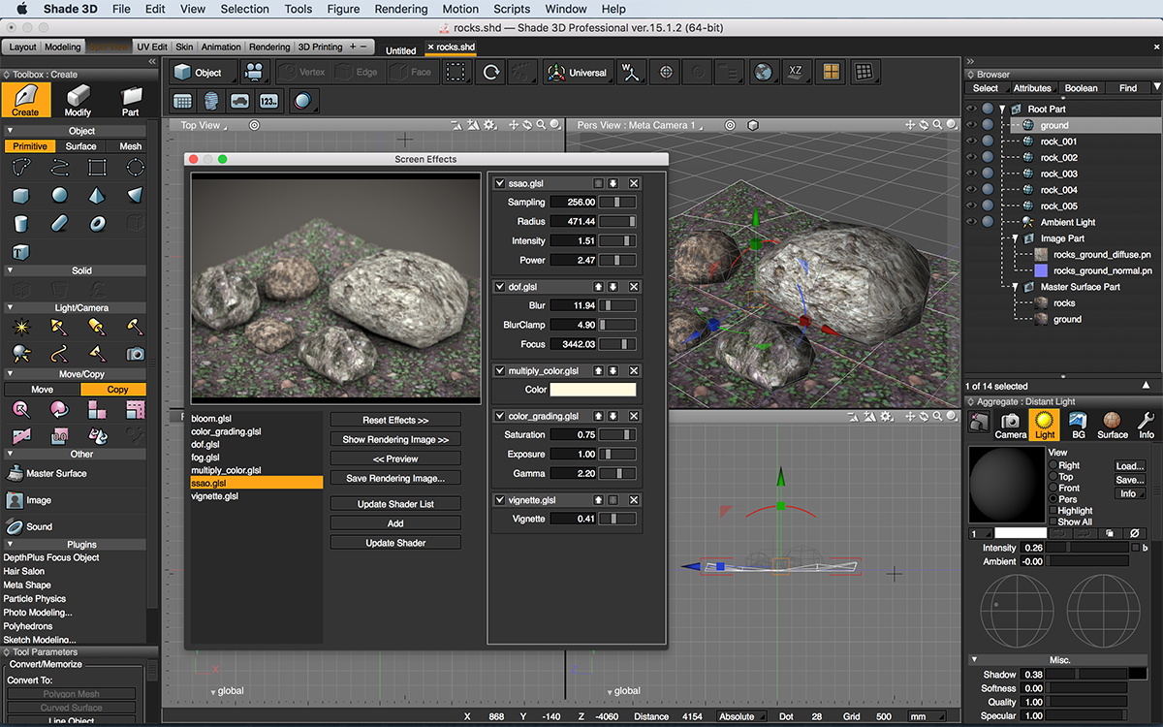Click the world coordinate axis icon

tap(631, 72)
